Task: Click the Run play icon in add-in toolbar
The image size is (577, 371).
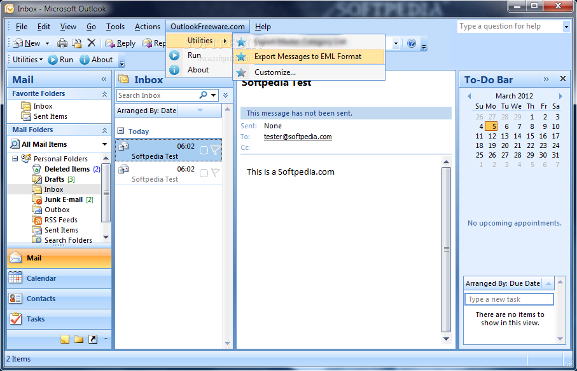Action: tap(53, 60)
